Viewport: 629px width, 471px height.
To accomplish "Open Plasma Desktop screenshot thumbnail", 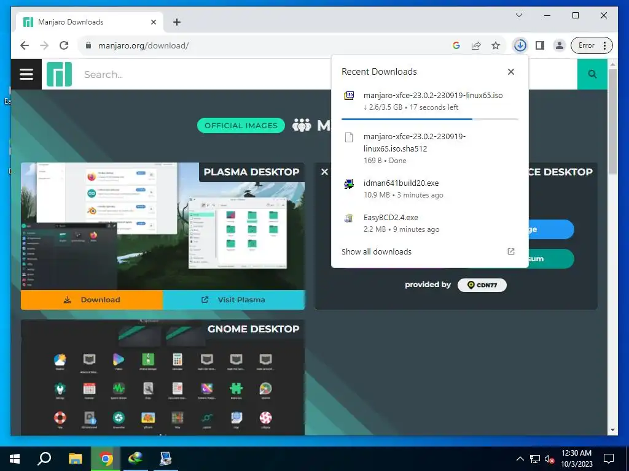I will (x=162, y=226).
